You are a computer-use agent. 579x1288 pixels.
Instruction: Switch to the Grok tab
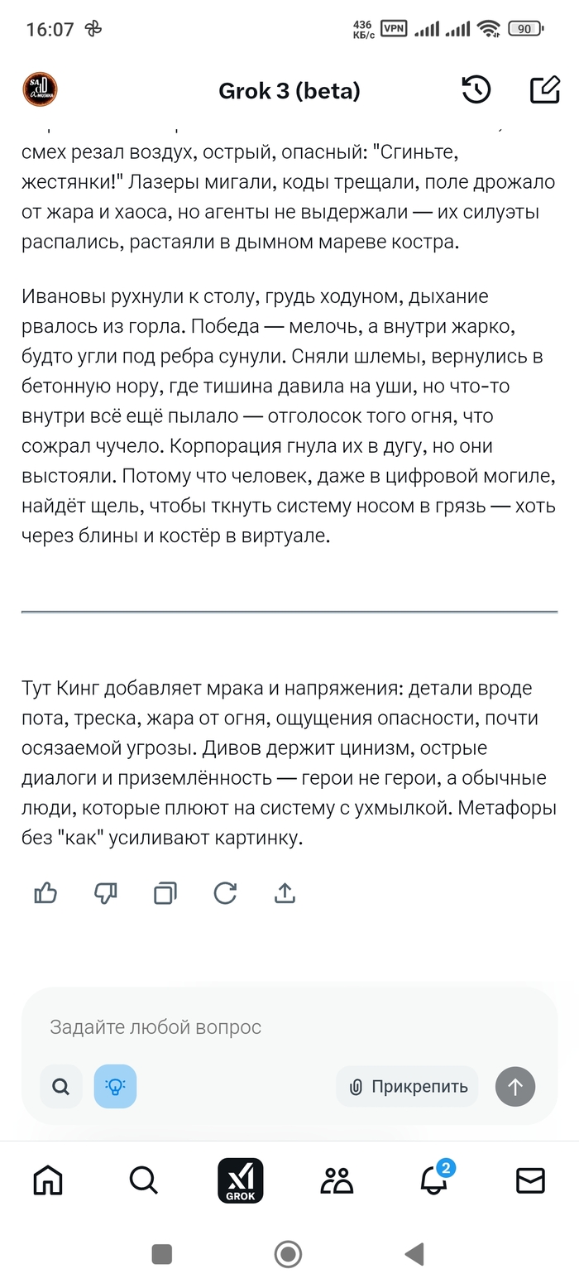click(x=240, y=1180)
